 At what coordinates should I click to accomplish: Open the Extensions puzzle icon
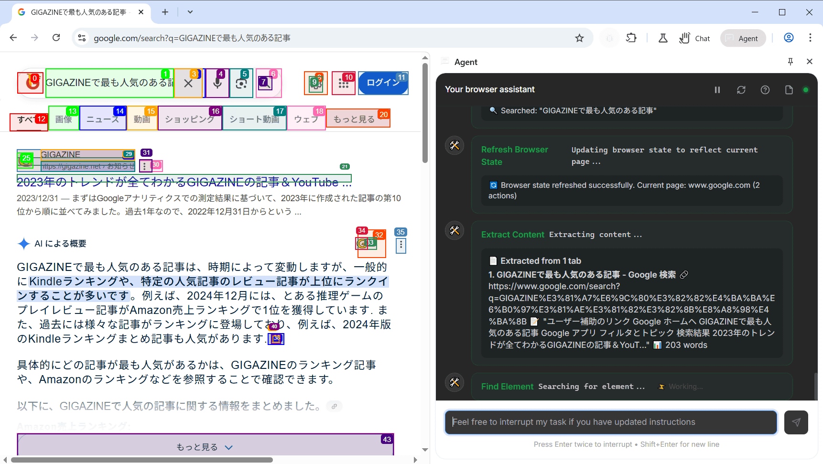631,38
